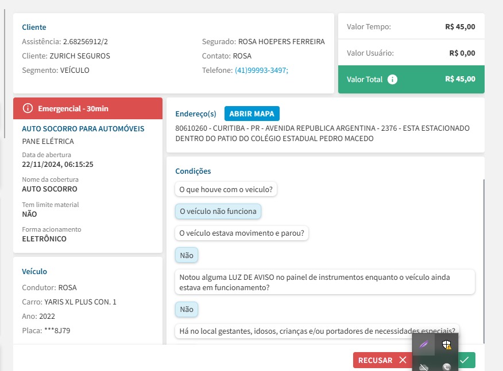The image size is (503, 371).
Task: Click the purple feather tray icon
Action: coord(424,345)
